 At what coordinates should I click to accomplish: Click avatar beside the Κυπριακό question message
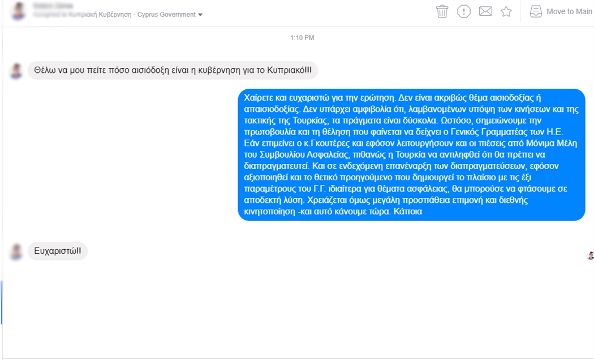(x=16, y=71)
